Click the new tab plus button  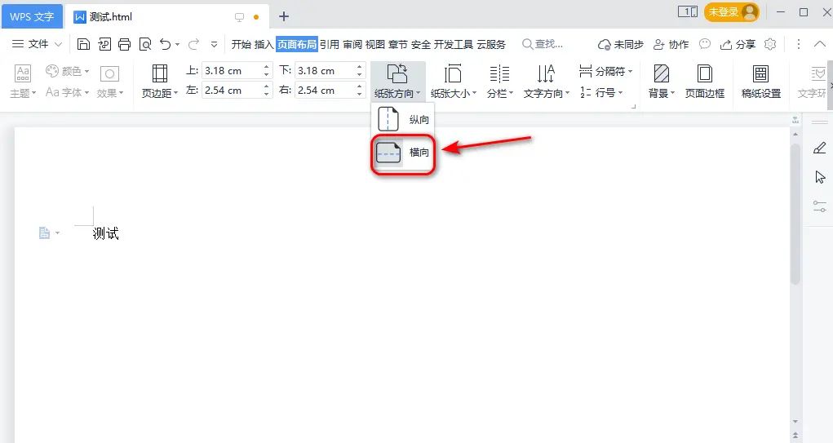coord(284,16)
